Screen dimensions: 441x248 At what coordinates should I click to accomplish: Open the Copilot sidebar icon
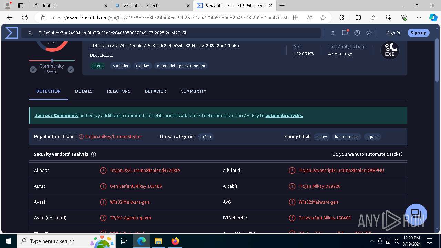point(433,18)
